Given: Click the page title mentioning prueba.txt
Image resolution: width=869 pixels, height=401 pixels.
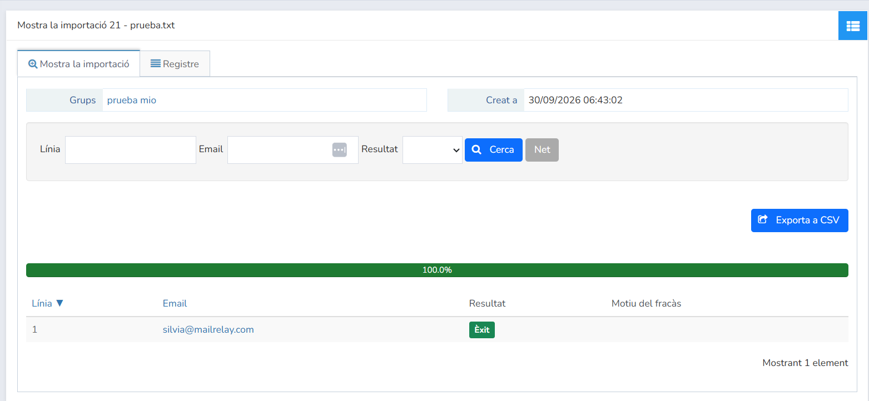Looking at the screenshot, I should click(x=96, y=25).
